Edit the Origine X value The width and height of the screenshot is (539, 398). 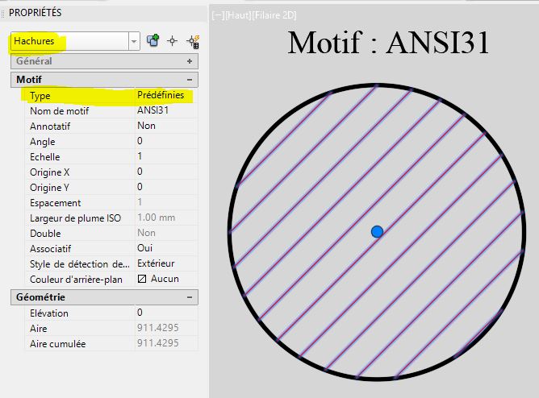166,172
